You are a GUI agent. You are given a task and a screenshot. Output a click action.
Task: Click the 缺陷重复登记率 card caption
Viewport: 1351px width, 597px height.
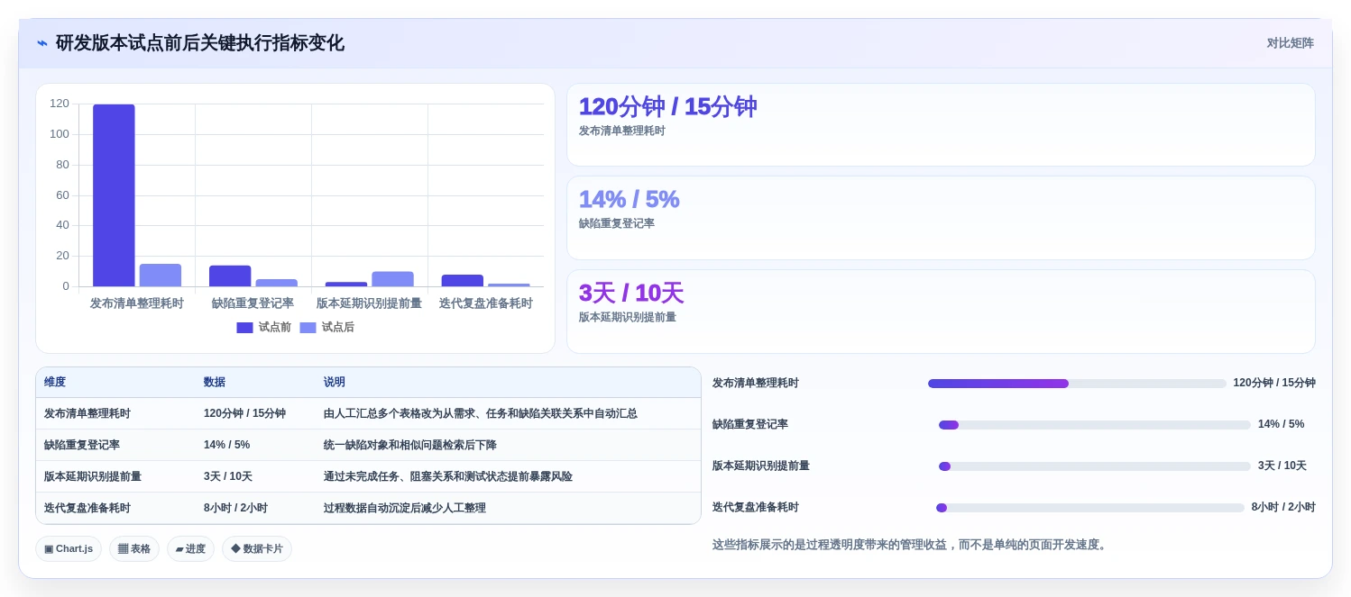(x=617, y=224)
